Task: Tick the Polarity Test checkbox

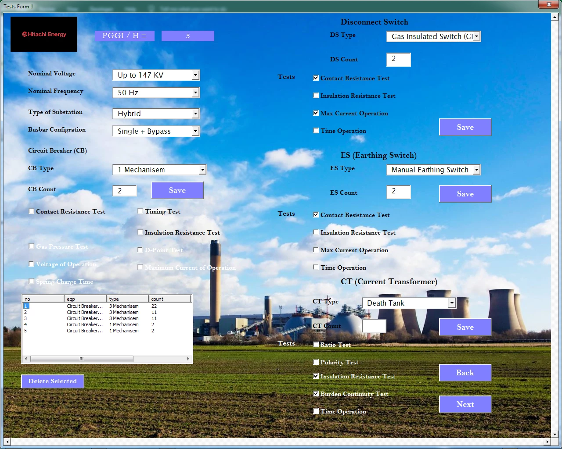Action: pos(316,362)
